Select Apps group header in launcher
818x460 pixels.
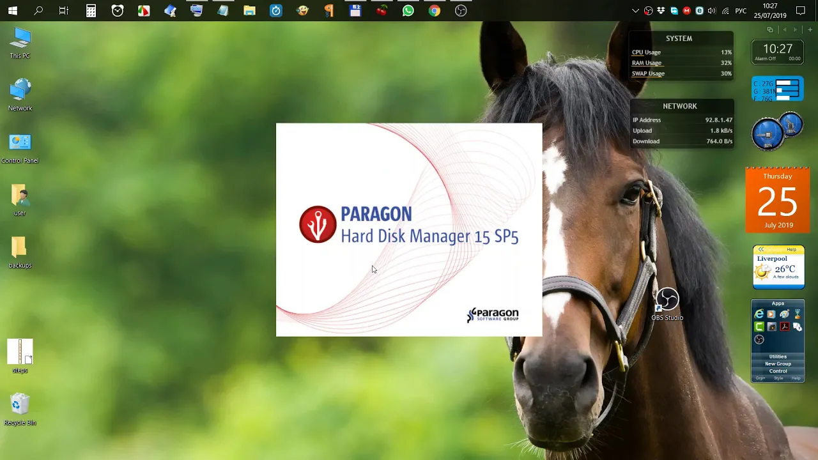pos(778,303)
